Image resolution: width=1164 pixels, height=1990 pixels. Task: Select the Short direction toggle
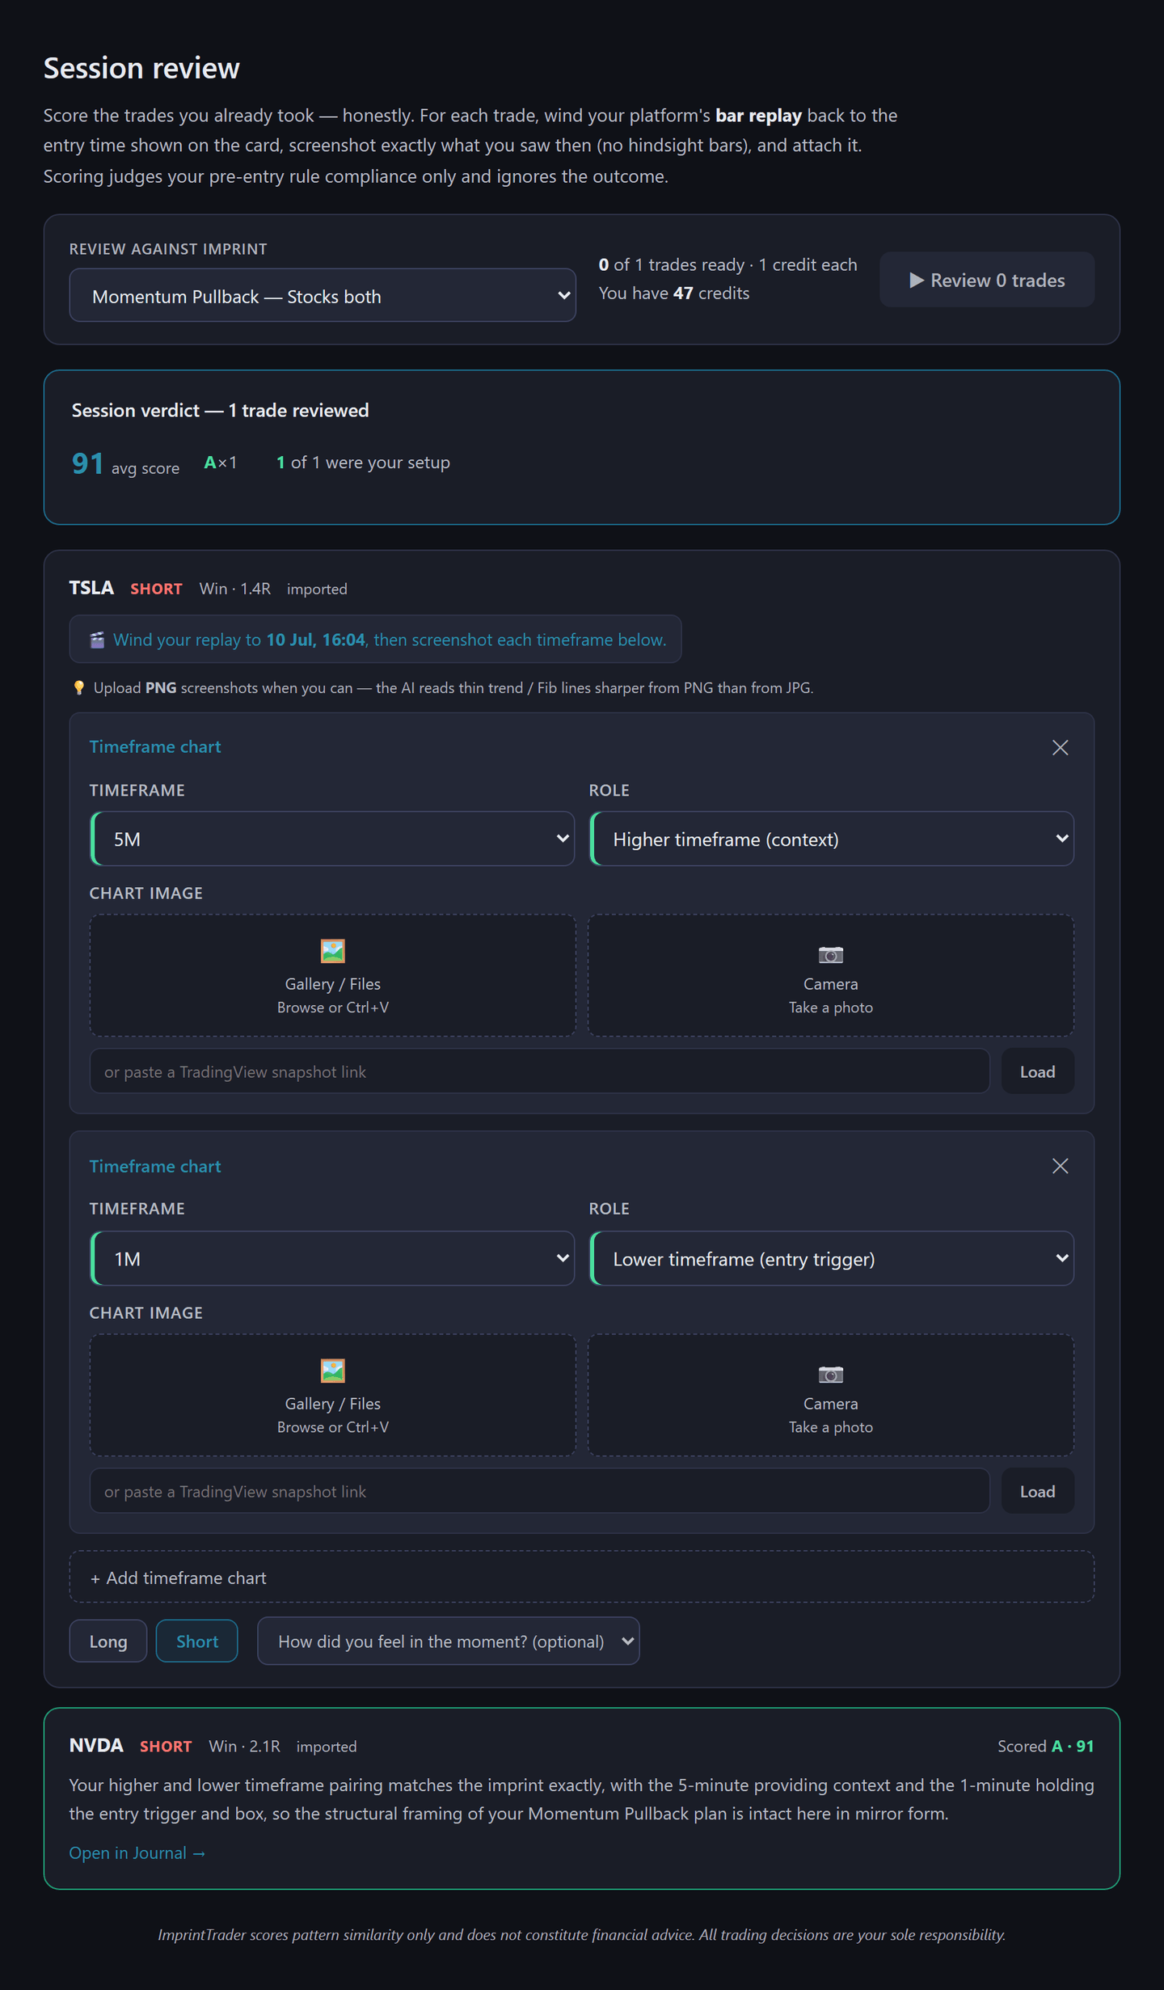point(196,1641)
